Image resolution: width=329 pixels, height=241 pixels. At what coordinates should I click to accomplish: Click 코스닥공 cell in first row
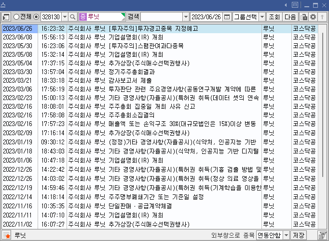tap(304, 29)
